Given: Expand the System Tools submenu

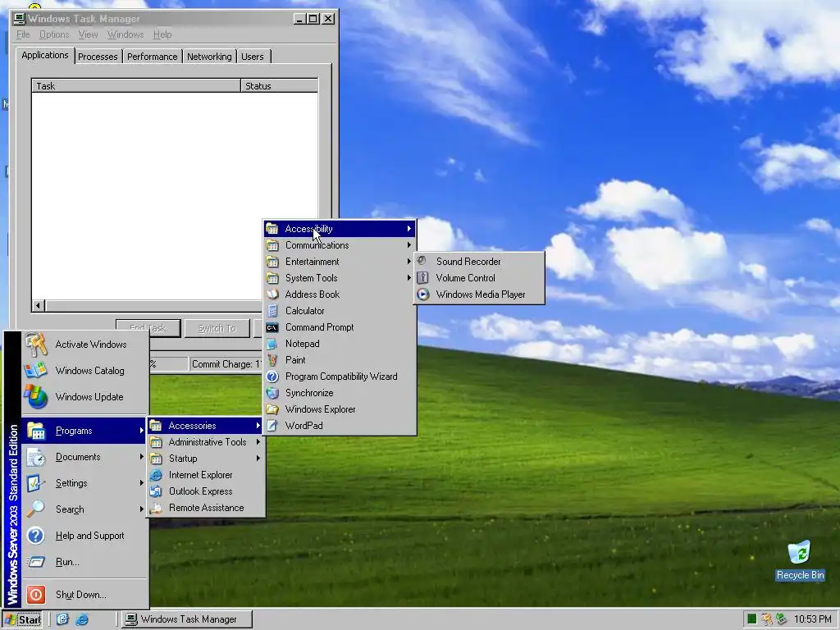Looking at the screenshot, I should [x=340, y=278].
